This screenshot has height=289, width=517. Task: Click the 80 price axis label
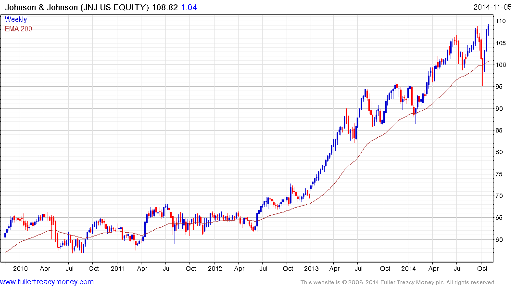click(x=499, y=152)
